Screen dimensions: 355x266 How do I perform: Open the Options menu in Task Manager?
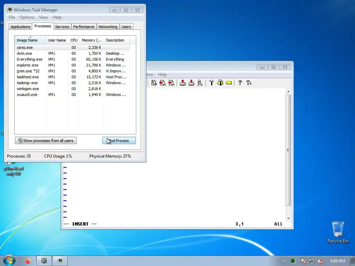27,17
